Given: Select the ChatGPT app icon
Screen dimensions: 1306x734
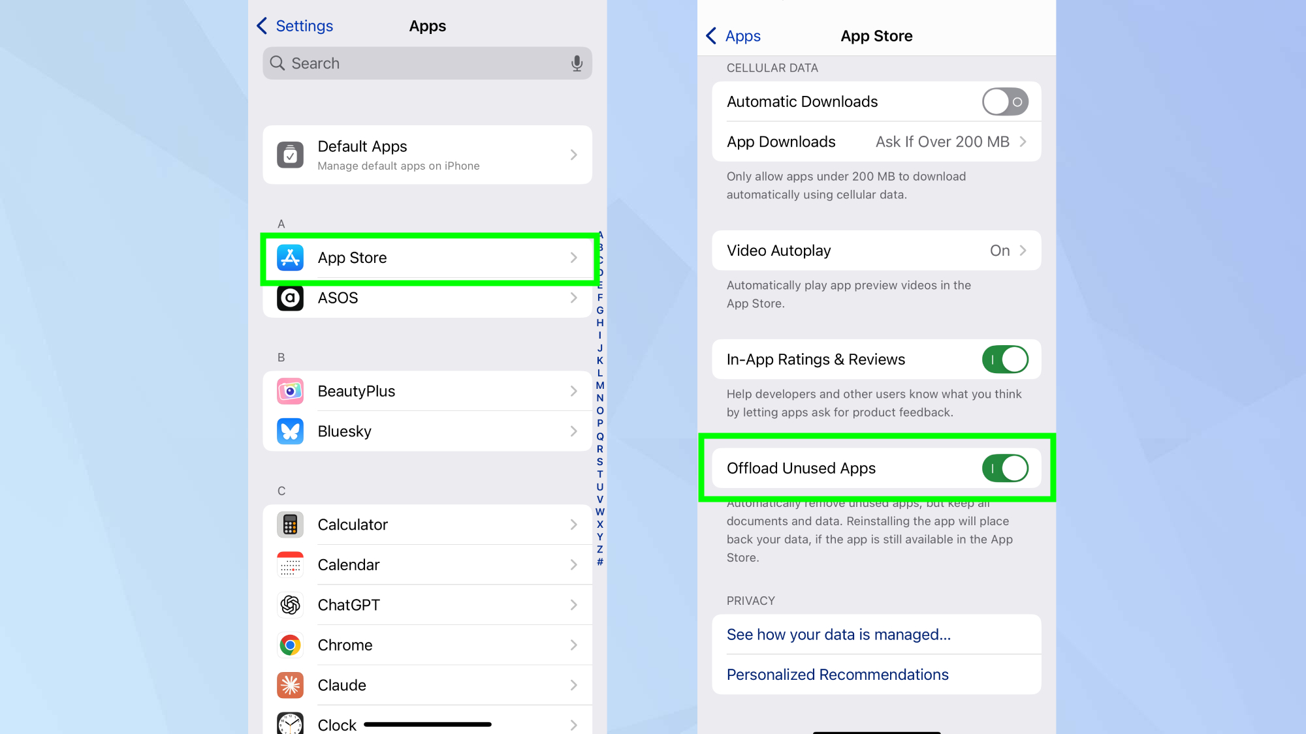Looking at the screenshot, I should click(290, 605).
